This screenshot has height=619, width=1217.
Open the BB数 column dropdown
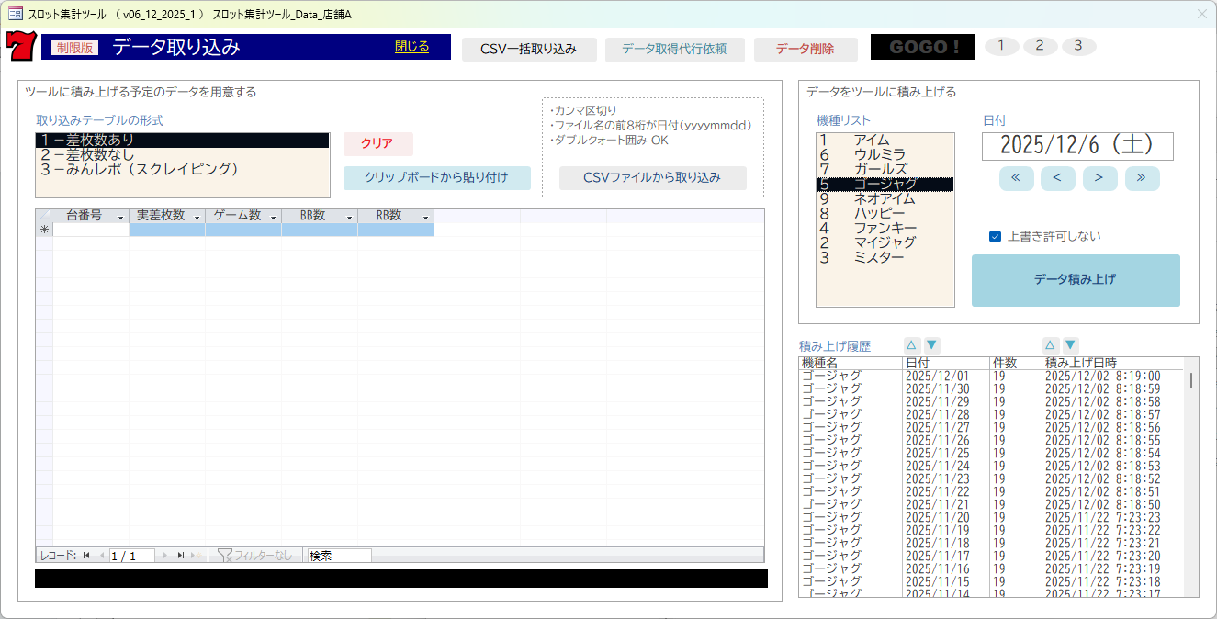click(348, 216)
